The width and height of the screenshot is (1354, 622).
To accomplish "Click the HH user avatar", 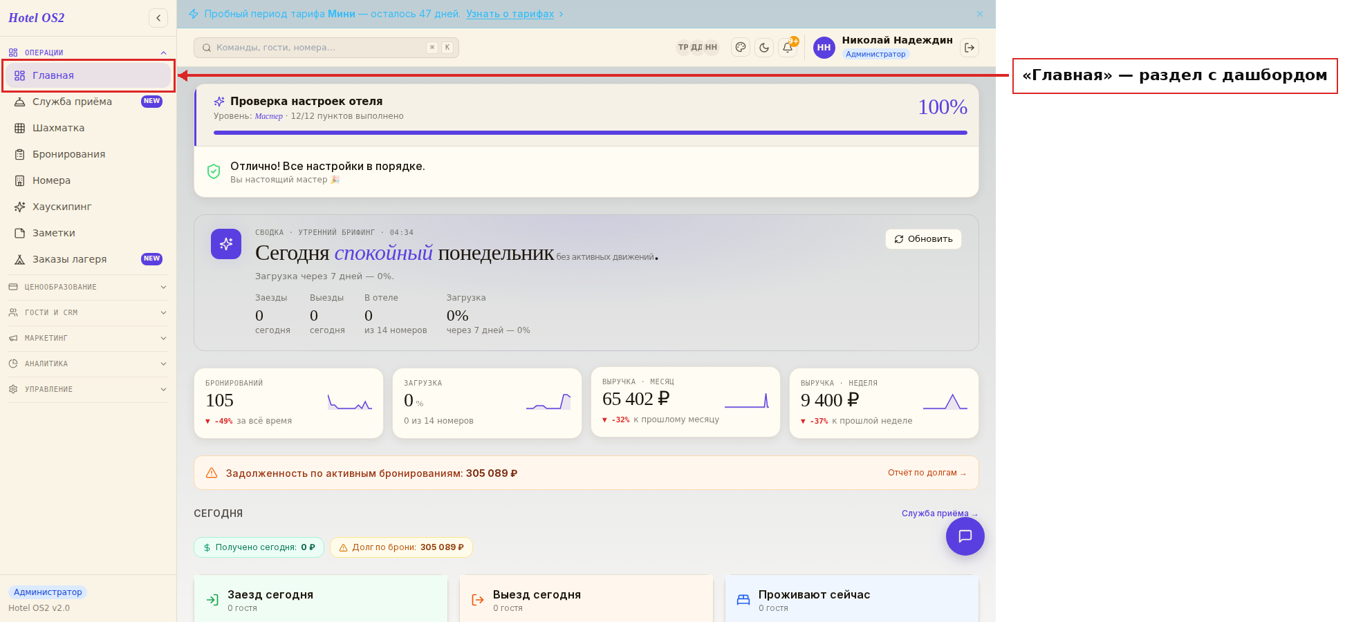I will [x=824, y=48].
